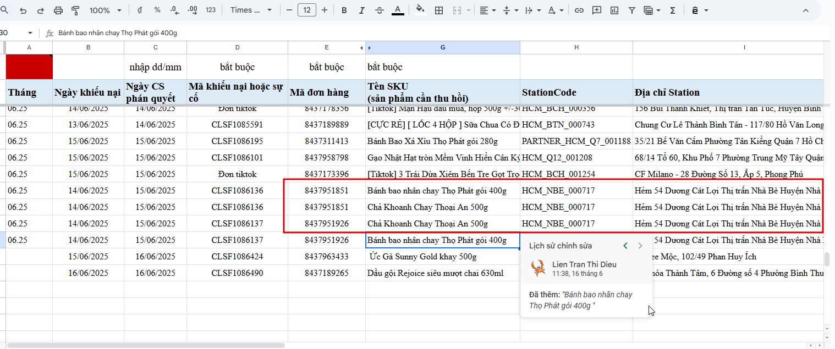Screen dimensions: 835x349
Task: Insert a comment
Action: (x=597, y=10)
